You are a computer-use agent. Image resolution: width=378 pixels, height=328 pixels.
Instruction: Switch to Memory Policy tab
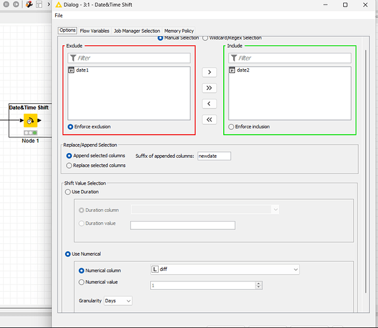(x=179, y=31)
